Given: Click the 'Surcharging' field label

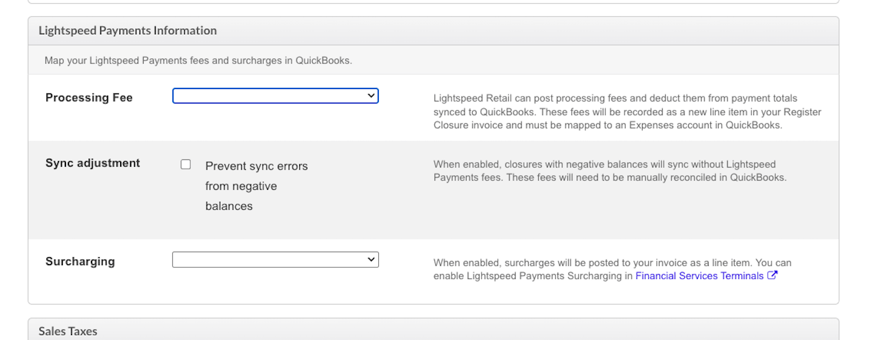Looking at the screenshot, I should (x=80, y=262).
